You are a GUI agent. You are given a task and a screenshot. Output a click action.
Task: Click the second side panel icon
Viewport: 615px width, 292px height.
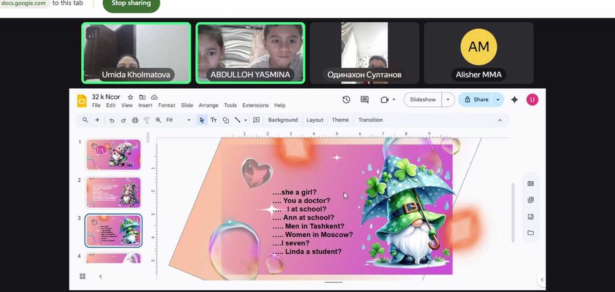pyautogui.click(x=531, y=200)
